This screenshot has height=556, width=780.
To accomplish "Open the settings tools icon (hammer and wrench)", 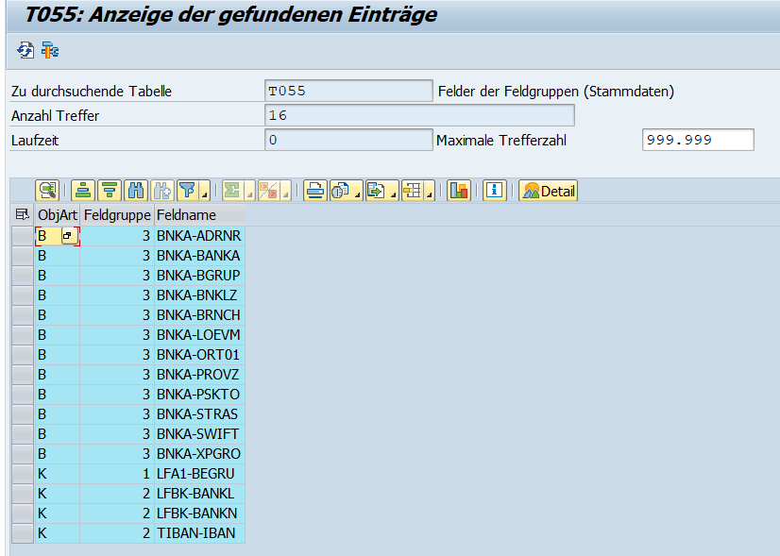I will (x=48, y=50).
